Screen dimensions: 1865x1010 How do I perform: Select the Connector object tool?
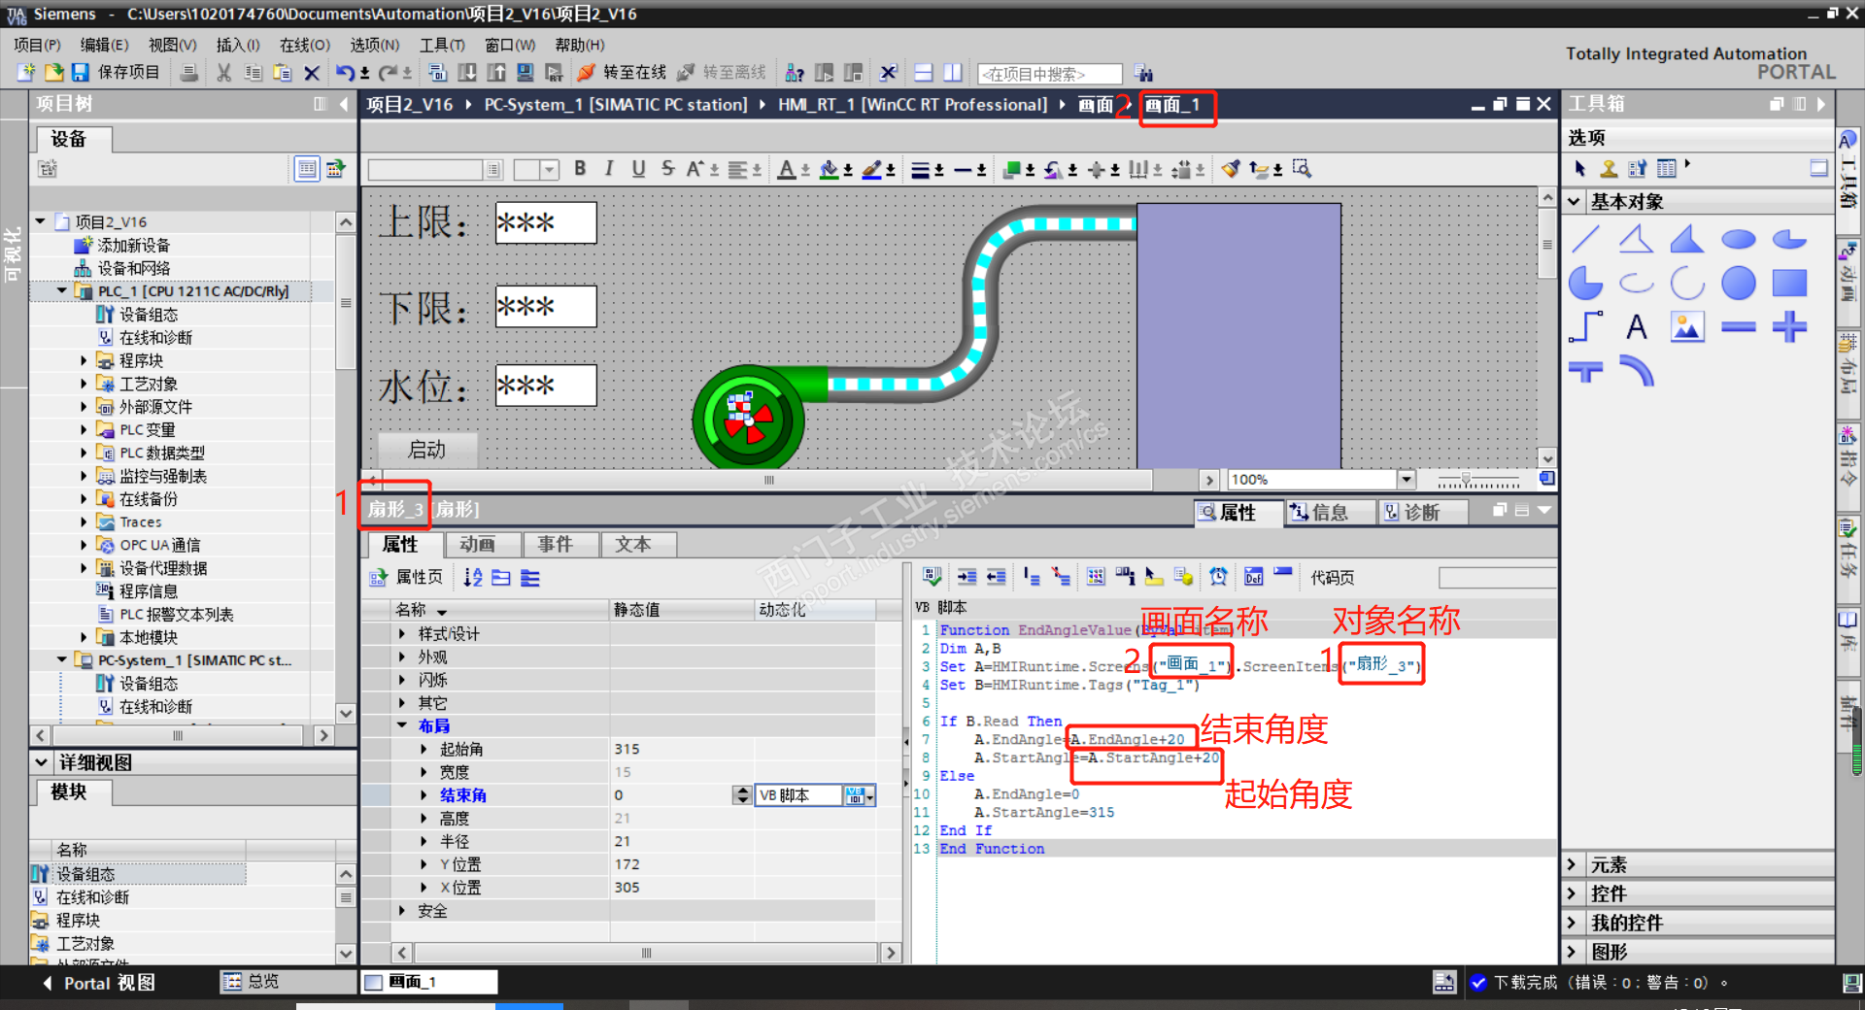pos(1585,327)
